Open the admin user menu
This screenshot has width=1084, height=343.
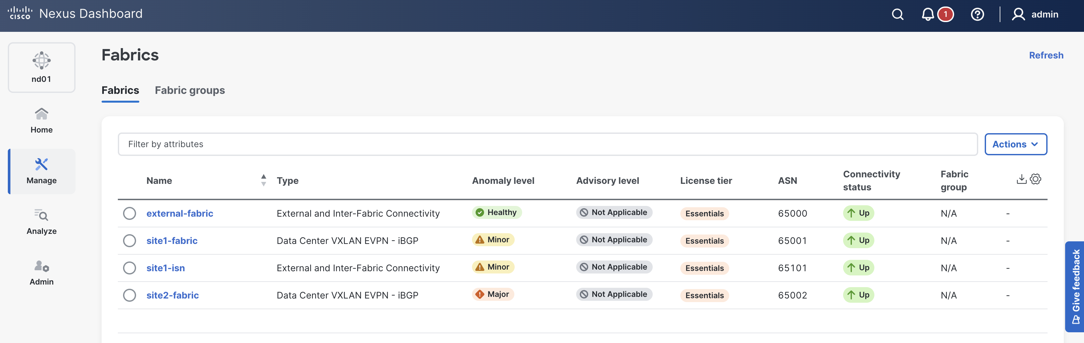pos(1035,15)
